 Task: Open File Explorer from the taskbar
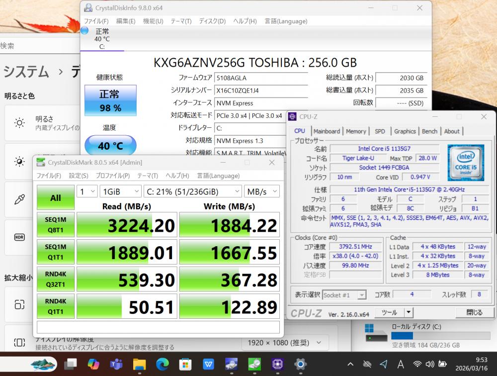point(139,364)
